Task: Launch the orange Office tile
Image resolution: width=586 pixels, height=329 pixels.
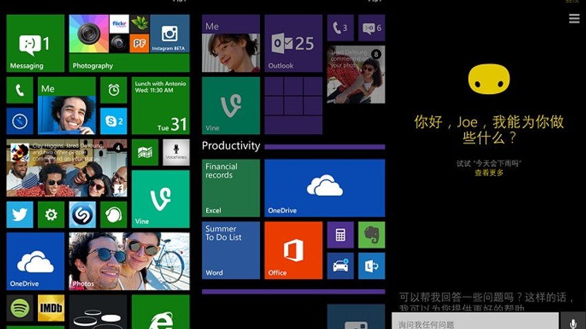Action: pos(294,251)
